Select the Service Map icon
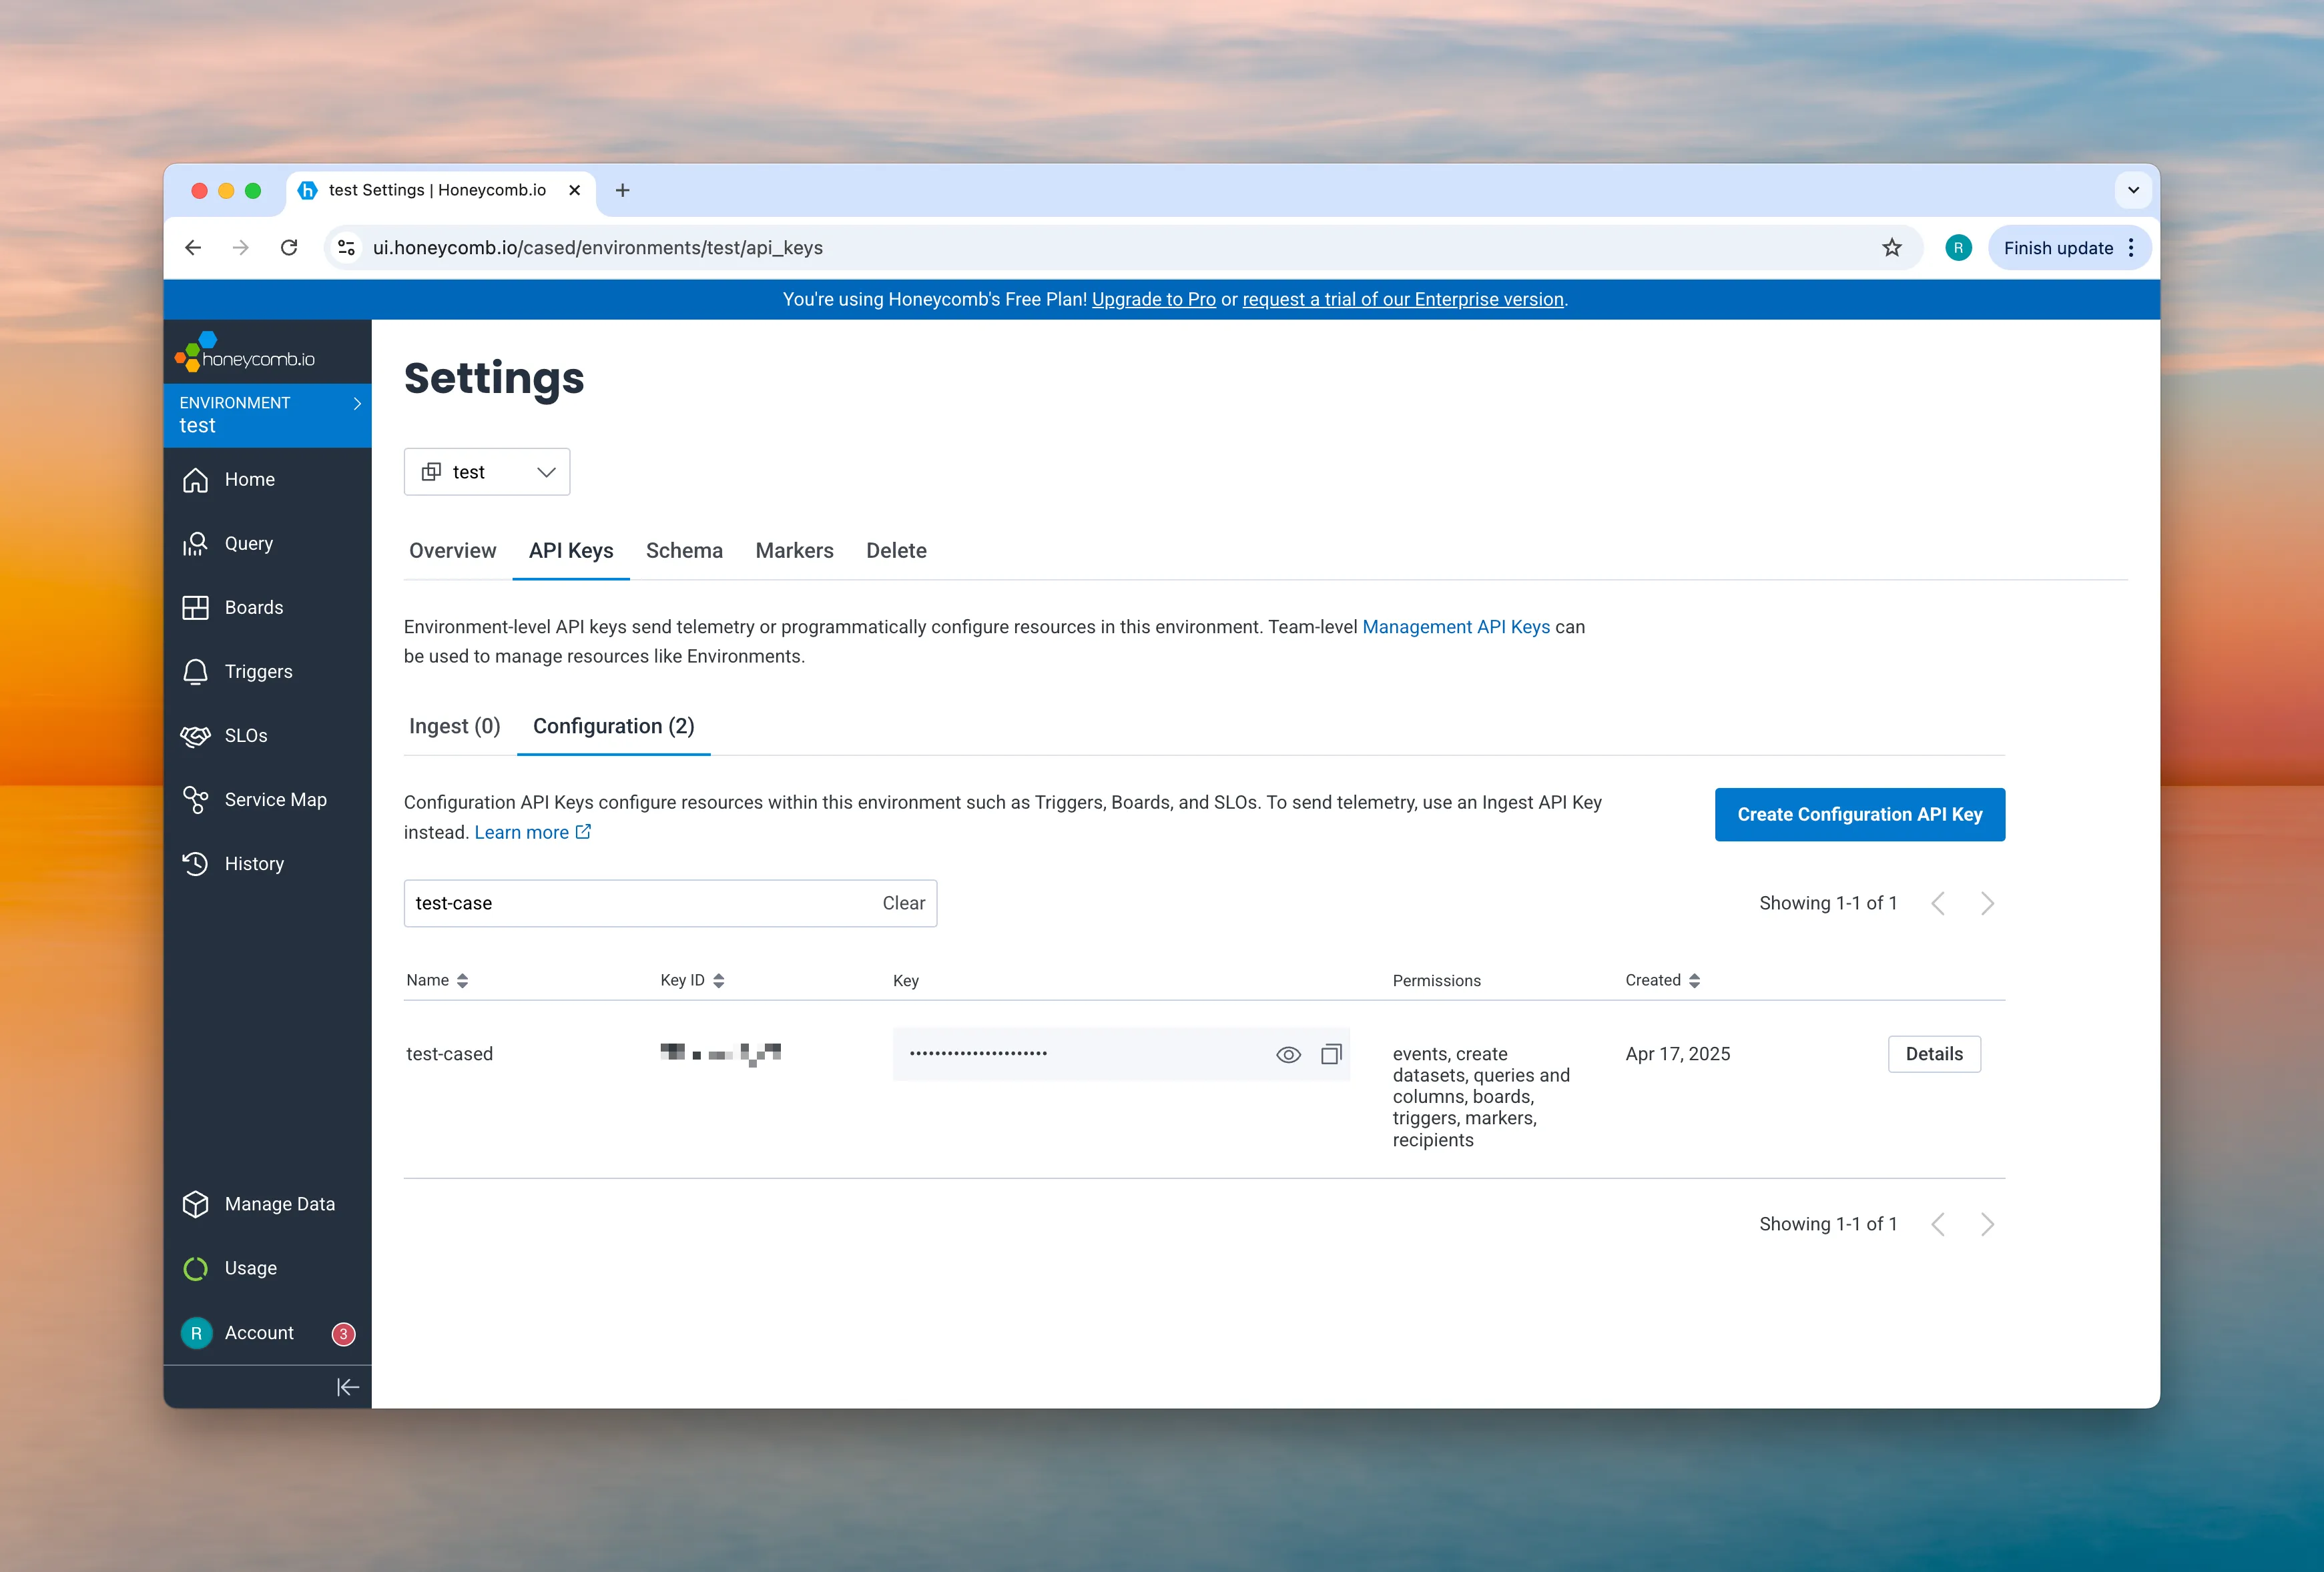This screenshot has height=1572, width=2324. pos(196,799)
